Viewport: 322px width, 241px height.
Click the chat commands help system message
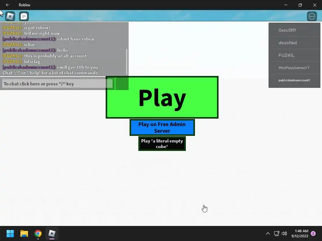(x=51, y=73)
